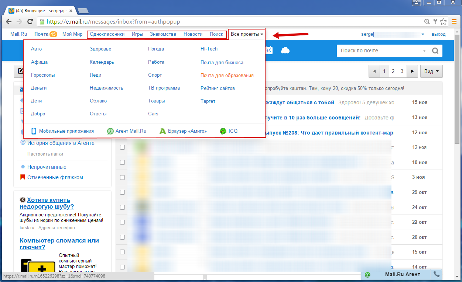Select the checkbox for the 29 окт message
The image size is (462, 282).
[123, 192]
